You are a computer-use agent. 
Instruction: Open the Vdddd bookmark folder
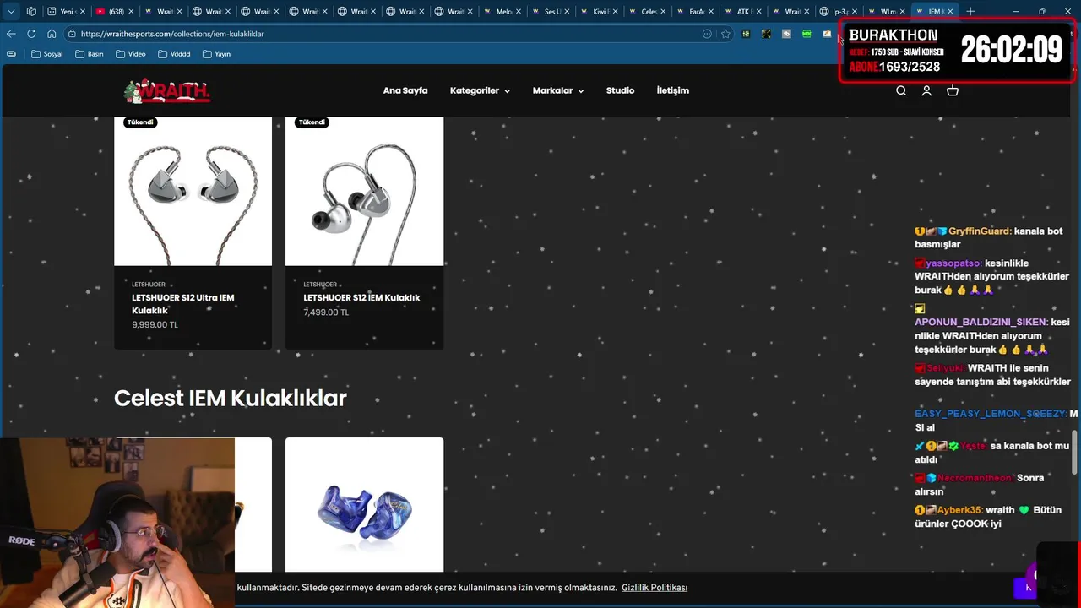tap(173, 54)
